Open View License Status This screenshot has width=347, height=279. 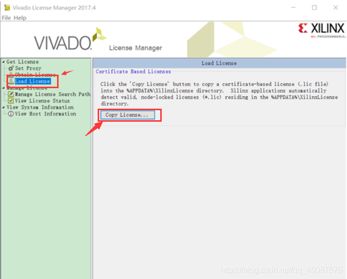[x=42, y=101]
